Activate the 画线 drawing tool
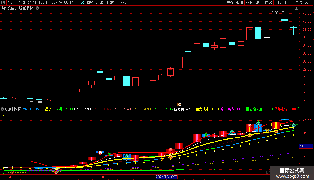314x180 pixels. click(268, 2)
